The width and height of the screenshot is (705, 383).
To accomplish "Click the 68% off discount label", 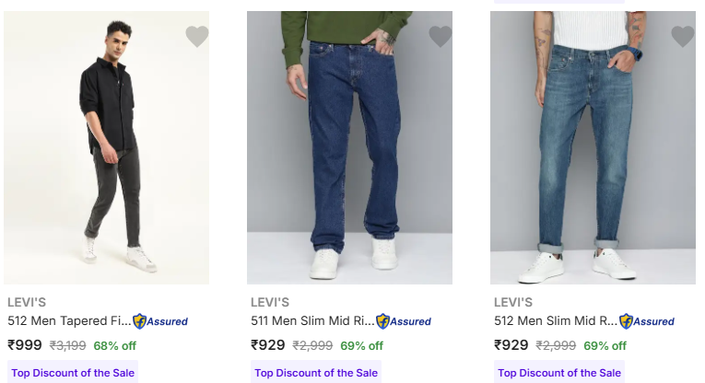I will click(115, 346).
